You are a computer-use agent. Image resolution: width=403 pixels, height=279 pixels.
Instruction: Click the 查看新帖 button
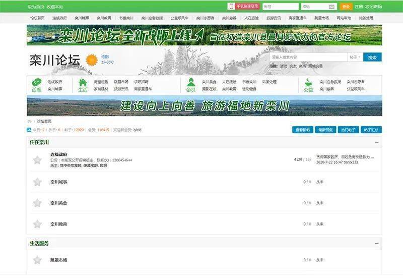coord(303,130)
